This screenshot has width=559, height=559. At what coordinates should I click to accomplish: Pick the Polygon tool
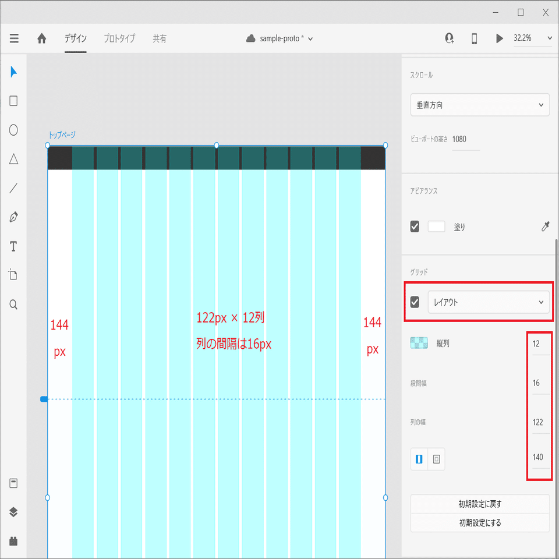pos(13,159)
